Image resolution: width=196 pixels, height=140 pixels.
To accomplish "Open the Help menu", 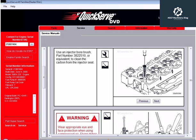I will pos(13,6).
